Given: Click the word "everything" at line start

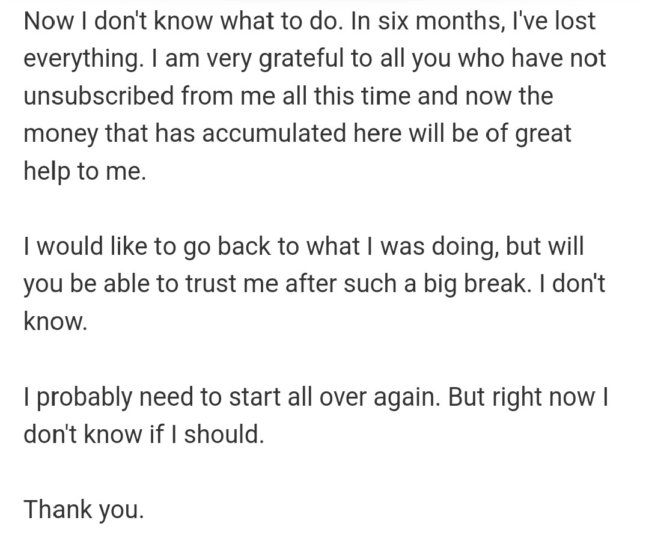Looking at the screenshot, I should point(81,59).
